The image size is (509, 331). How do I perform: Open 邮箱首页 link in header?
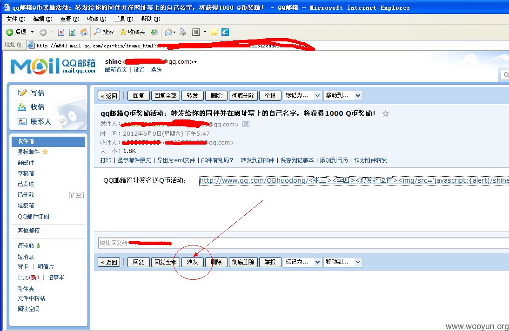tap(116, 70)
